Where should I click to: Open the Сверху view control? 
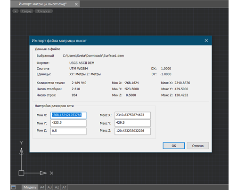tap(26, 11)
